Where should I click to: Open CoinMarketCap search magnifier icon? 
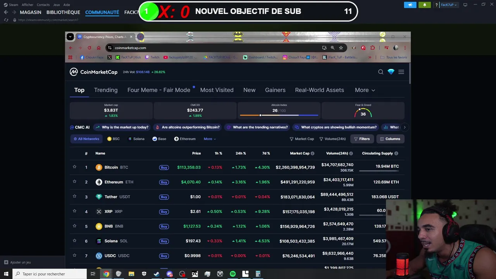tap(381, 72)
